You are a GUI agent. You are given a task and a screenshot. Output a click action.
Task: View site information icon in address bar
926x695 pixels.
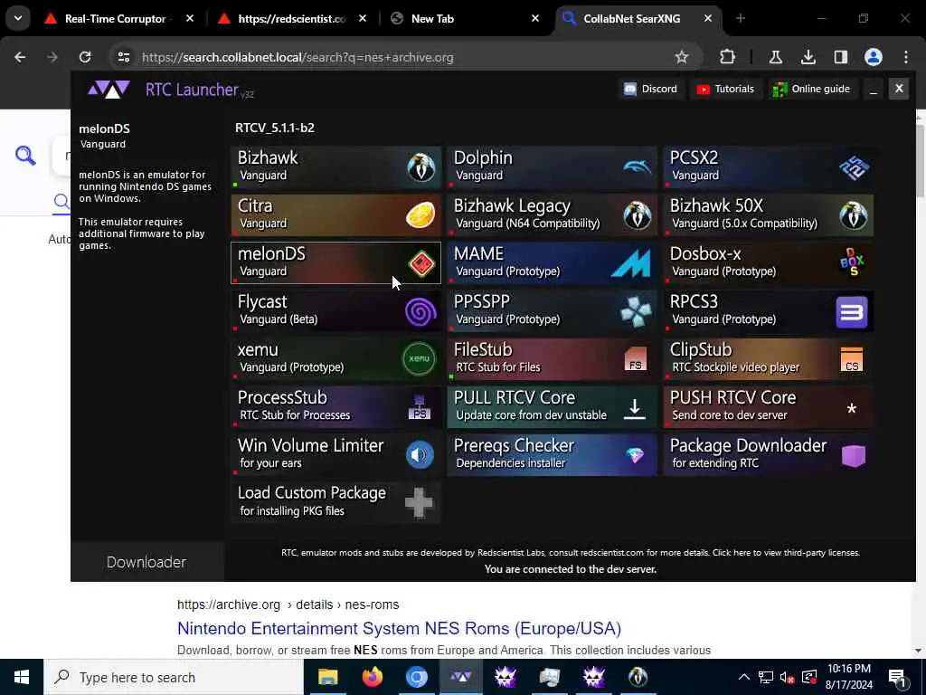[124, 57]
